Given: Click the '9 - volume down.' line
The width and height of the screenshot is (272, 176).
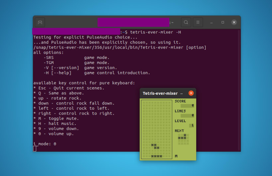Looking at the screenshot, I should click(56, 129).
